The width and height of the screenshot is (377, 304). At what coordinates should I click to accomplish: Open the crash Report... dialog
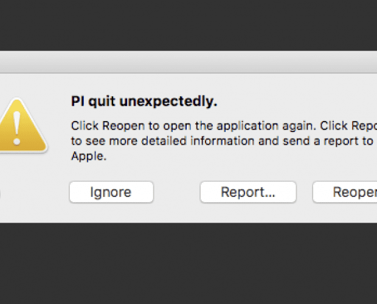[x=248, y=192]
